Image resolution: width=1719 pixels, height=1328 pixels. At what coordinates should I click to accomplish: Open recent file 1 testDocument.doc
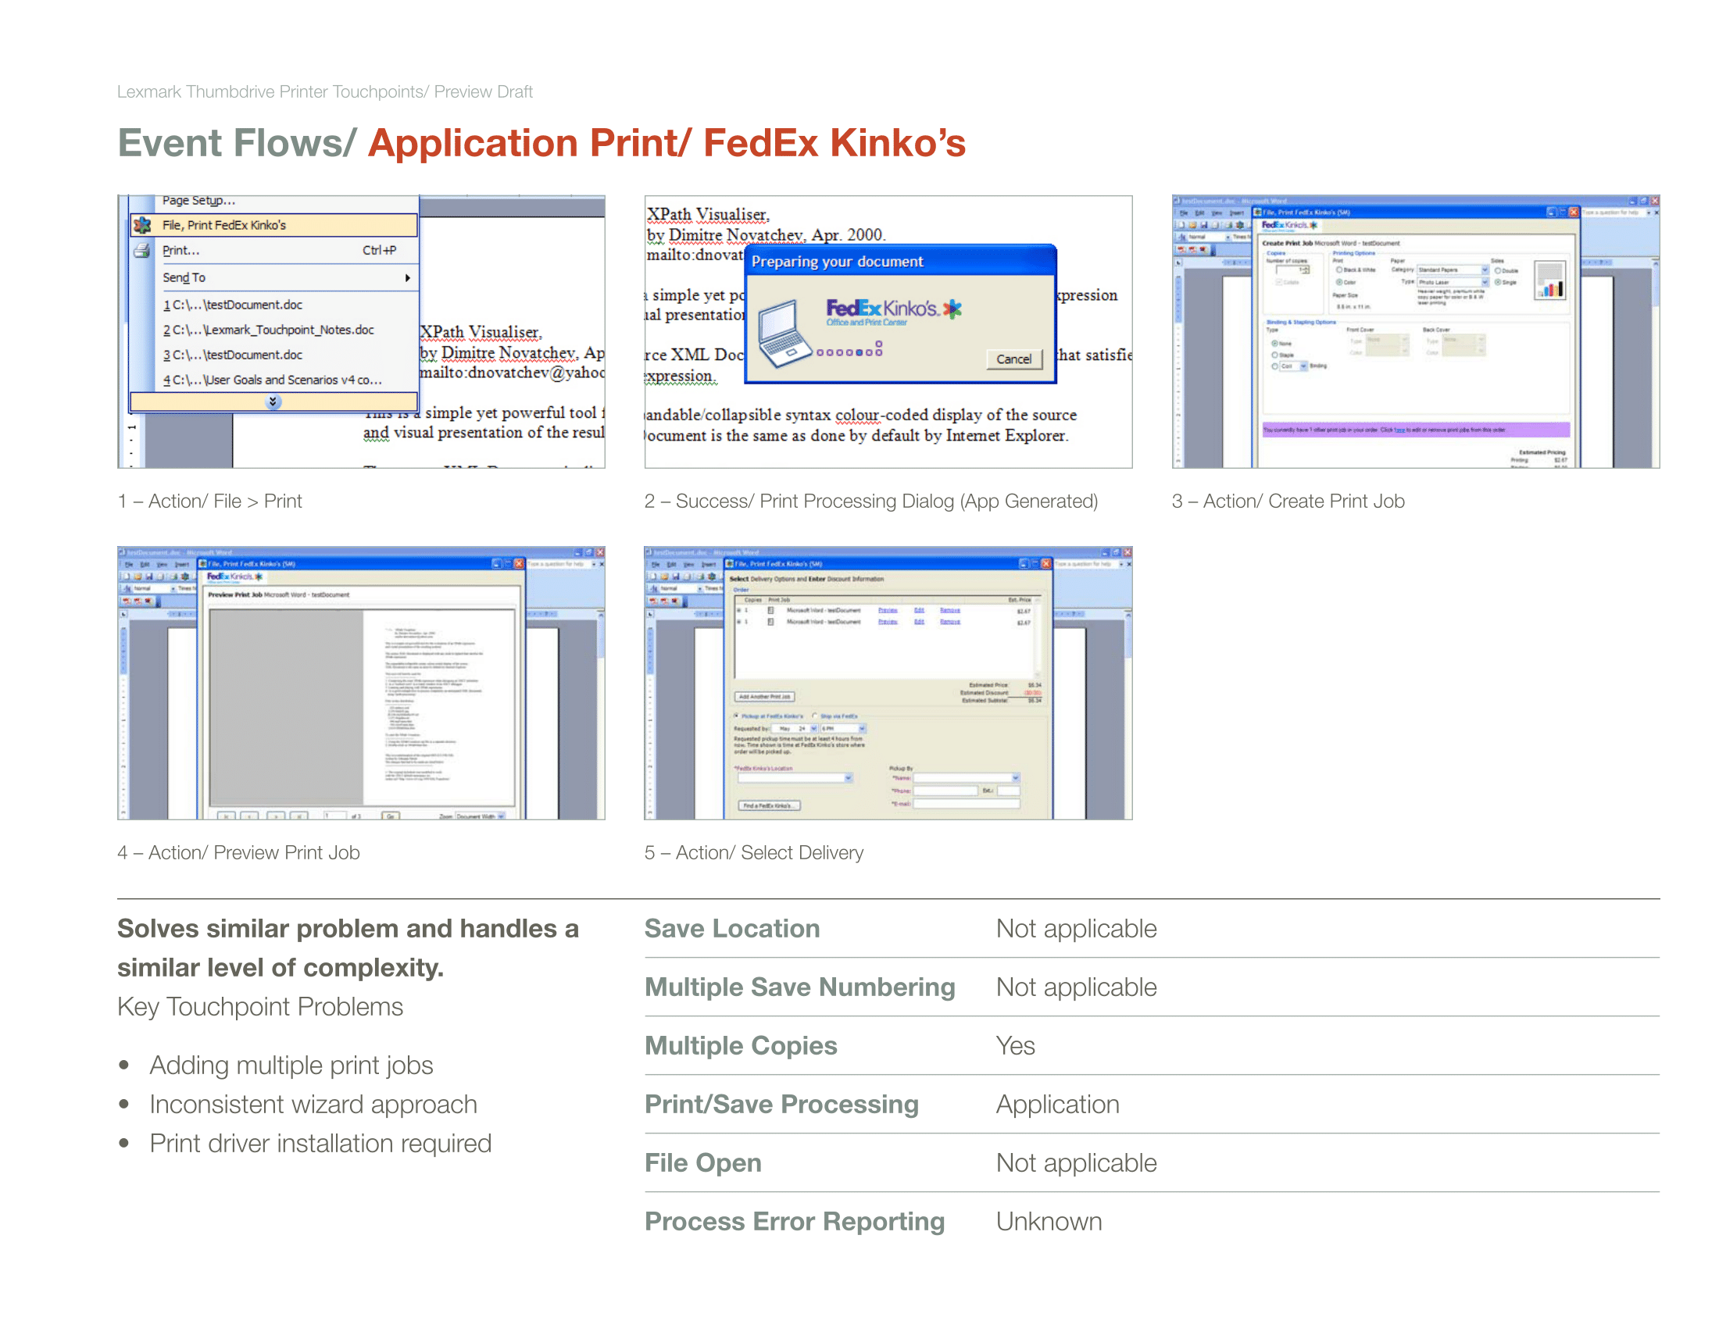[233, 305]
